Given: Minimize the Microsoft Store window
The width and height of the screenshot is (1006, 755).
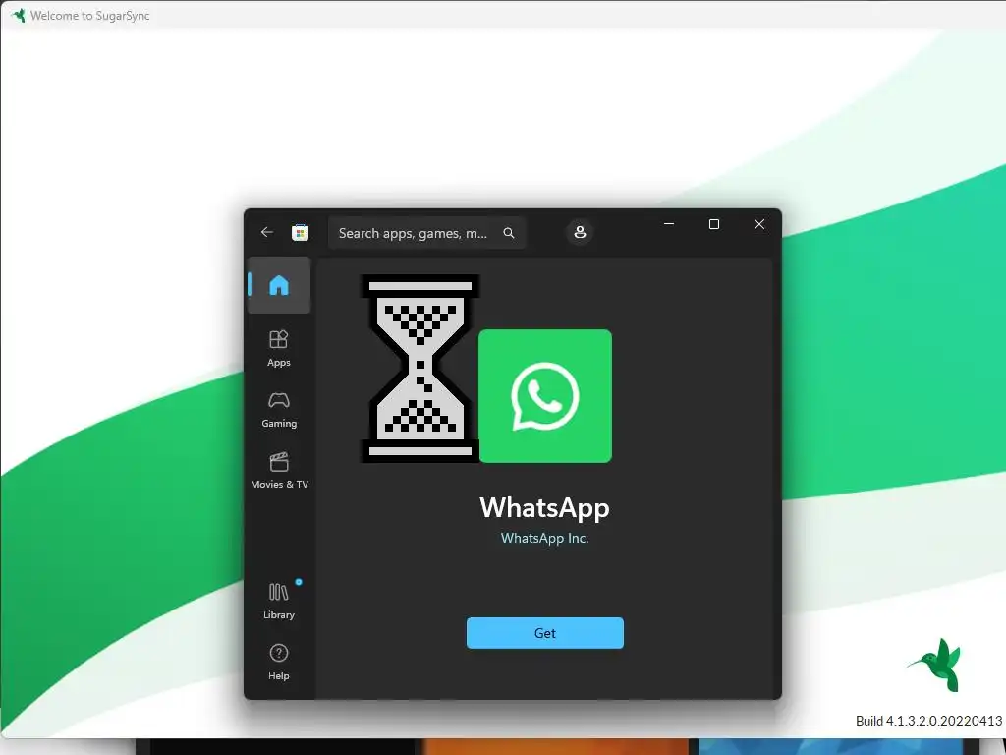Looking at the screenshot, I should click(x=668, y=224).
